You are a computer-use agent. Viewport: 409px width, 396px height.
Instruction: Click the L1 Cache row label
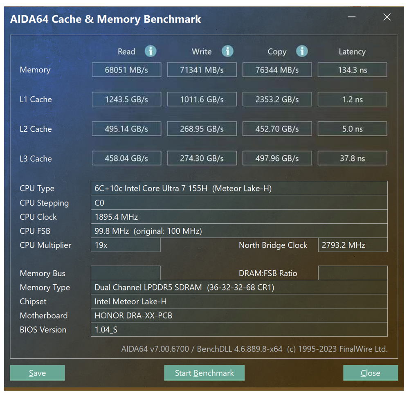click(x=36, y=99)
